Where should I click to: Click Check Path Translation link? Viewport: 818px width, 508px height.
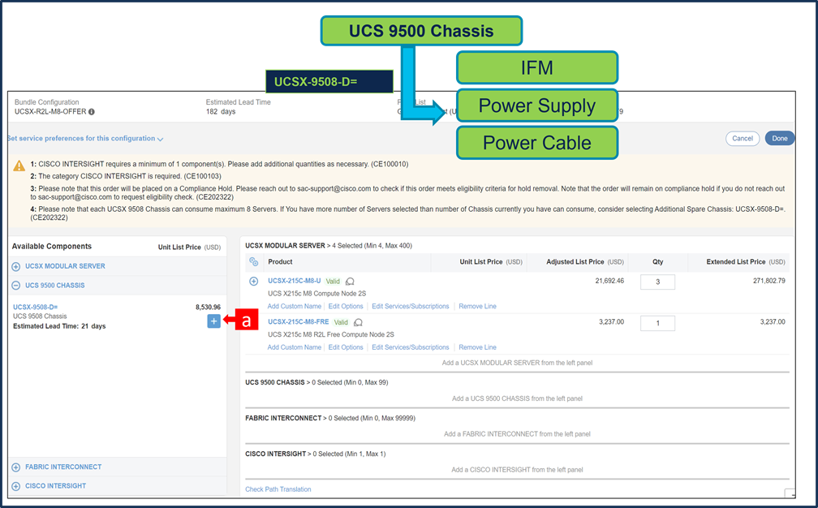click(278, 489)
